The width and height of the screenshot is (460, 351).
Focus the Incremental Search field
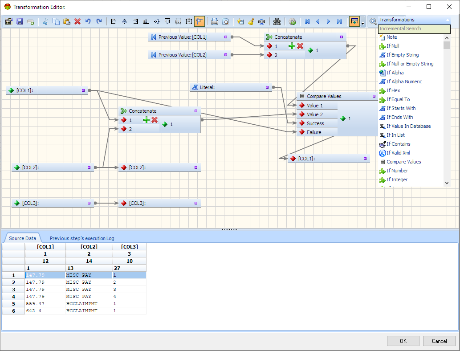(414, 29)
